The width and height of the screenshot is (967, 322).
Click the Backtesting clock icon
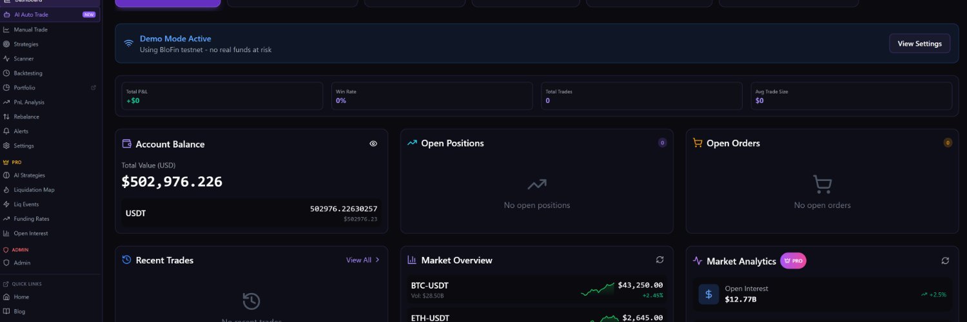[6, 73]
